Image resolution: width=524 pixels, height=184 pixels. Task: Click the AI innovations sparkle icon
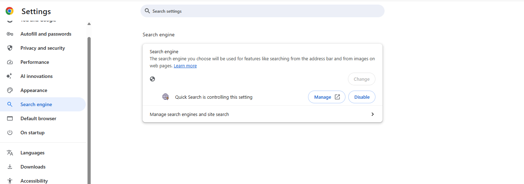tap(10, 76)
